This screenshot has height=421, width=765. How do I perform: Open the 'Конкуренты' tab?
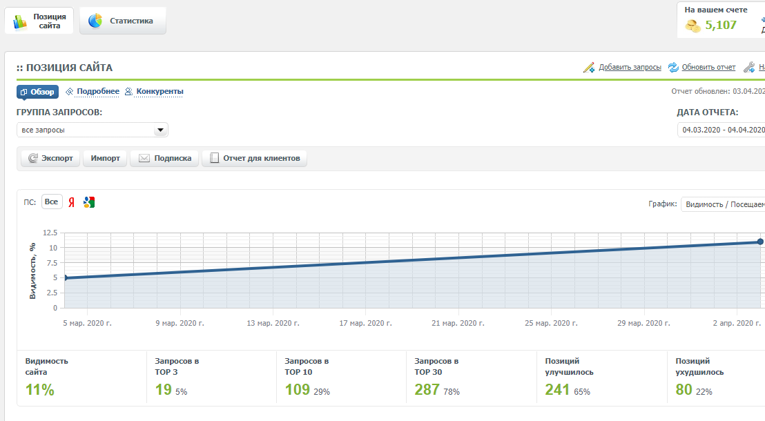[154, 91]
